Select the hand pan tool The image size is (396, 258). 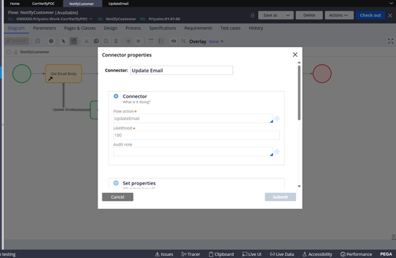click(x=74, y=41)
